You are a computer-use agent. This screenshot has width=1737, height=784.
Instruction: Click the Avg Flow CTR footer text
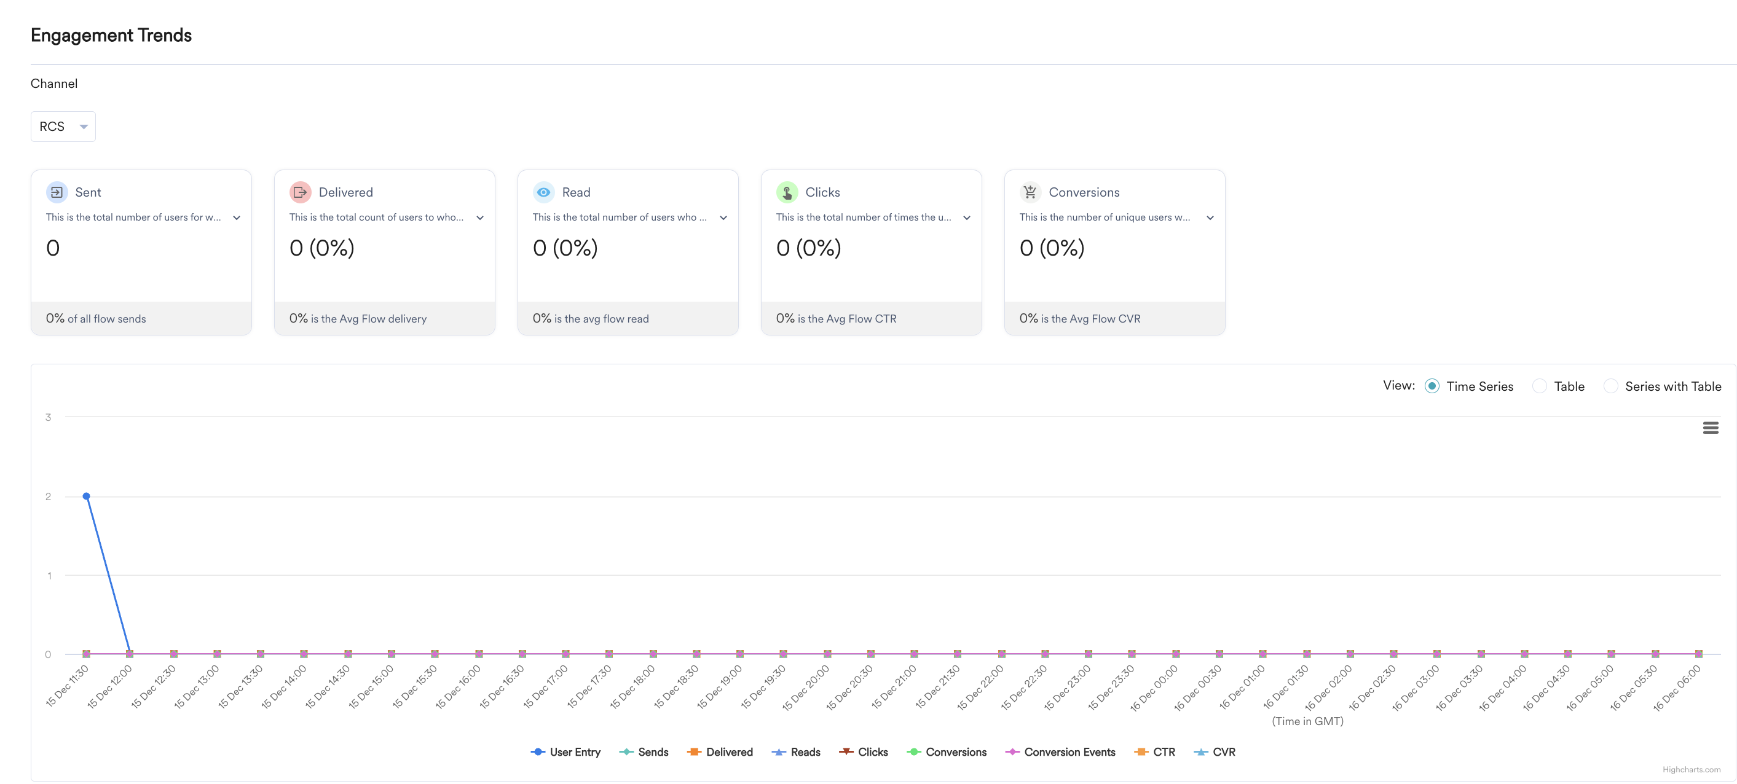point(835,318)
